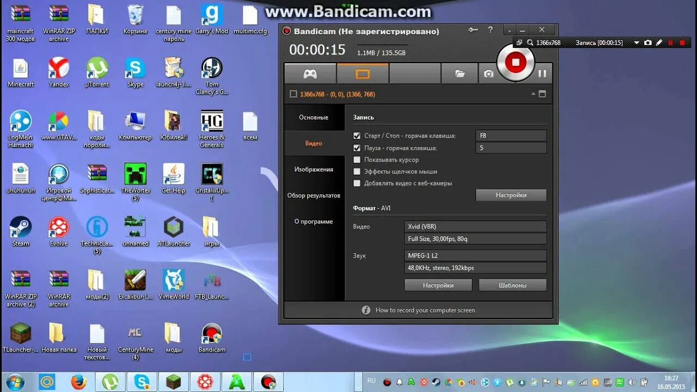The width and height of the screenshot is (697, 392).
Task: Select screen rectangle recording mode
Action: coord(363,73)
